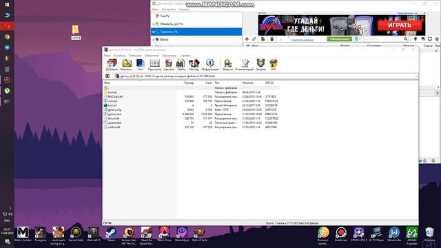Screen dimensions: 441x248
Task: Open uTorrent settings gear icon
Action: [437, 39]
